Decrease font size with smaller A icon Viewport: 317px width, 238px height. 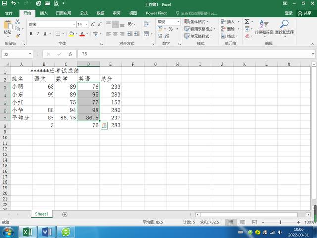(x=99, y=24)
